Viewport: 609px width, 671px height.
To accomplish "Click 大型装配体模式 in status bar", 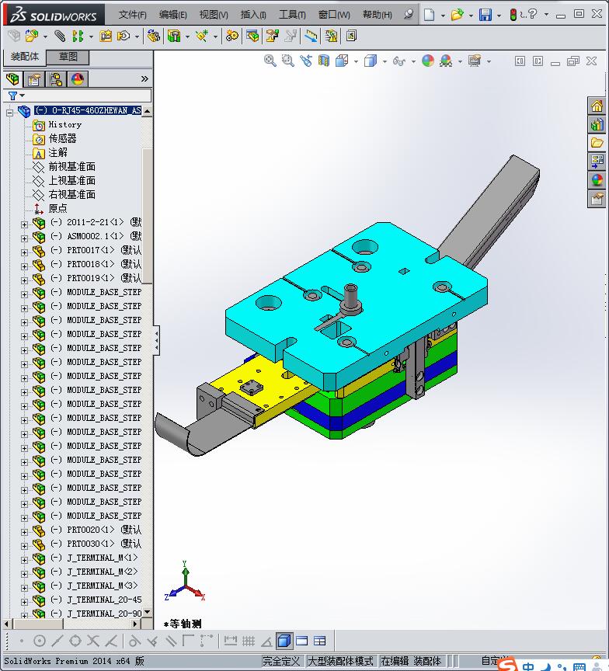I will [x=340, y=661].
